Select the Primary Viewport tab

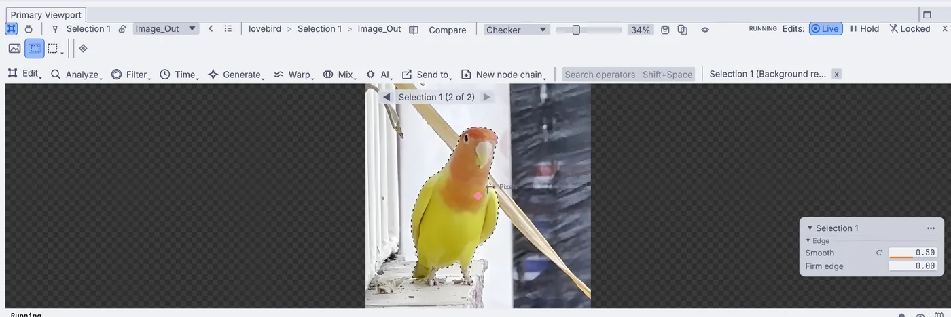pyautogui.click(x=46, y=15)
